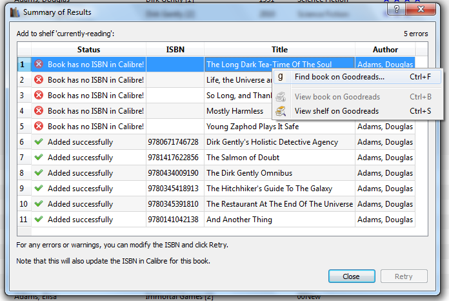Click the empty ISBN cell in row 1

175,64
